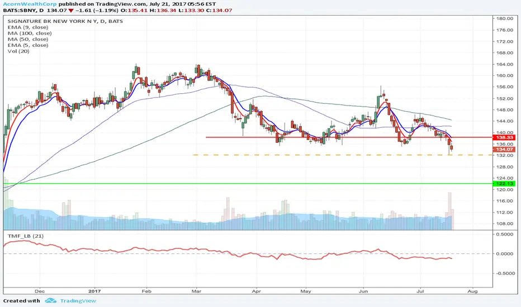Click the 'H:136.34' high value

pyautogui.click(x=163, y=10)
